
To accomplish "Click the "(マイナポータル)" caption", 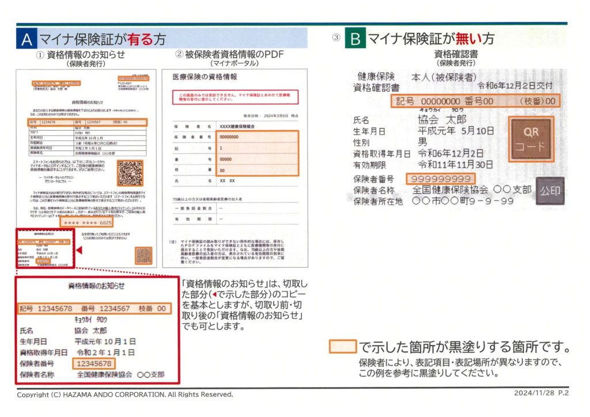I will click(x=235, y=63).
